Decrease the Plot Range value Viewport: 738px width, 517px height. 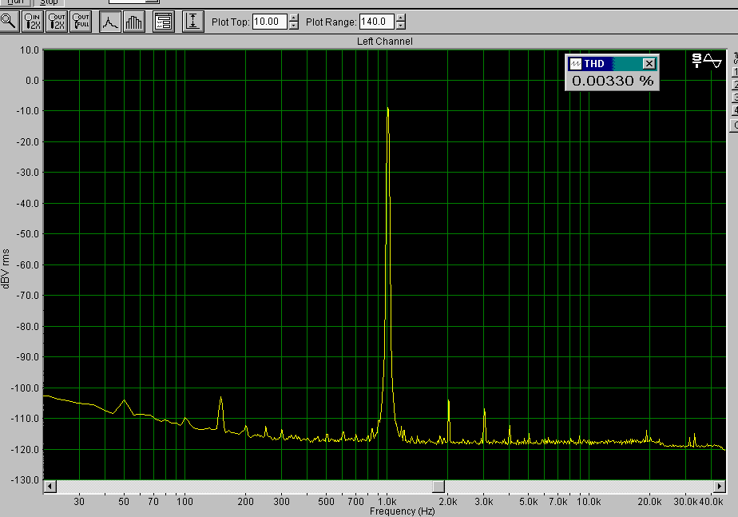coord(400,26)
